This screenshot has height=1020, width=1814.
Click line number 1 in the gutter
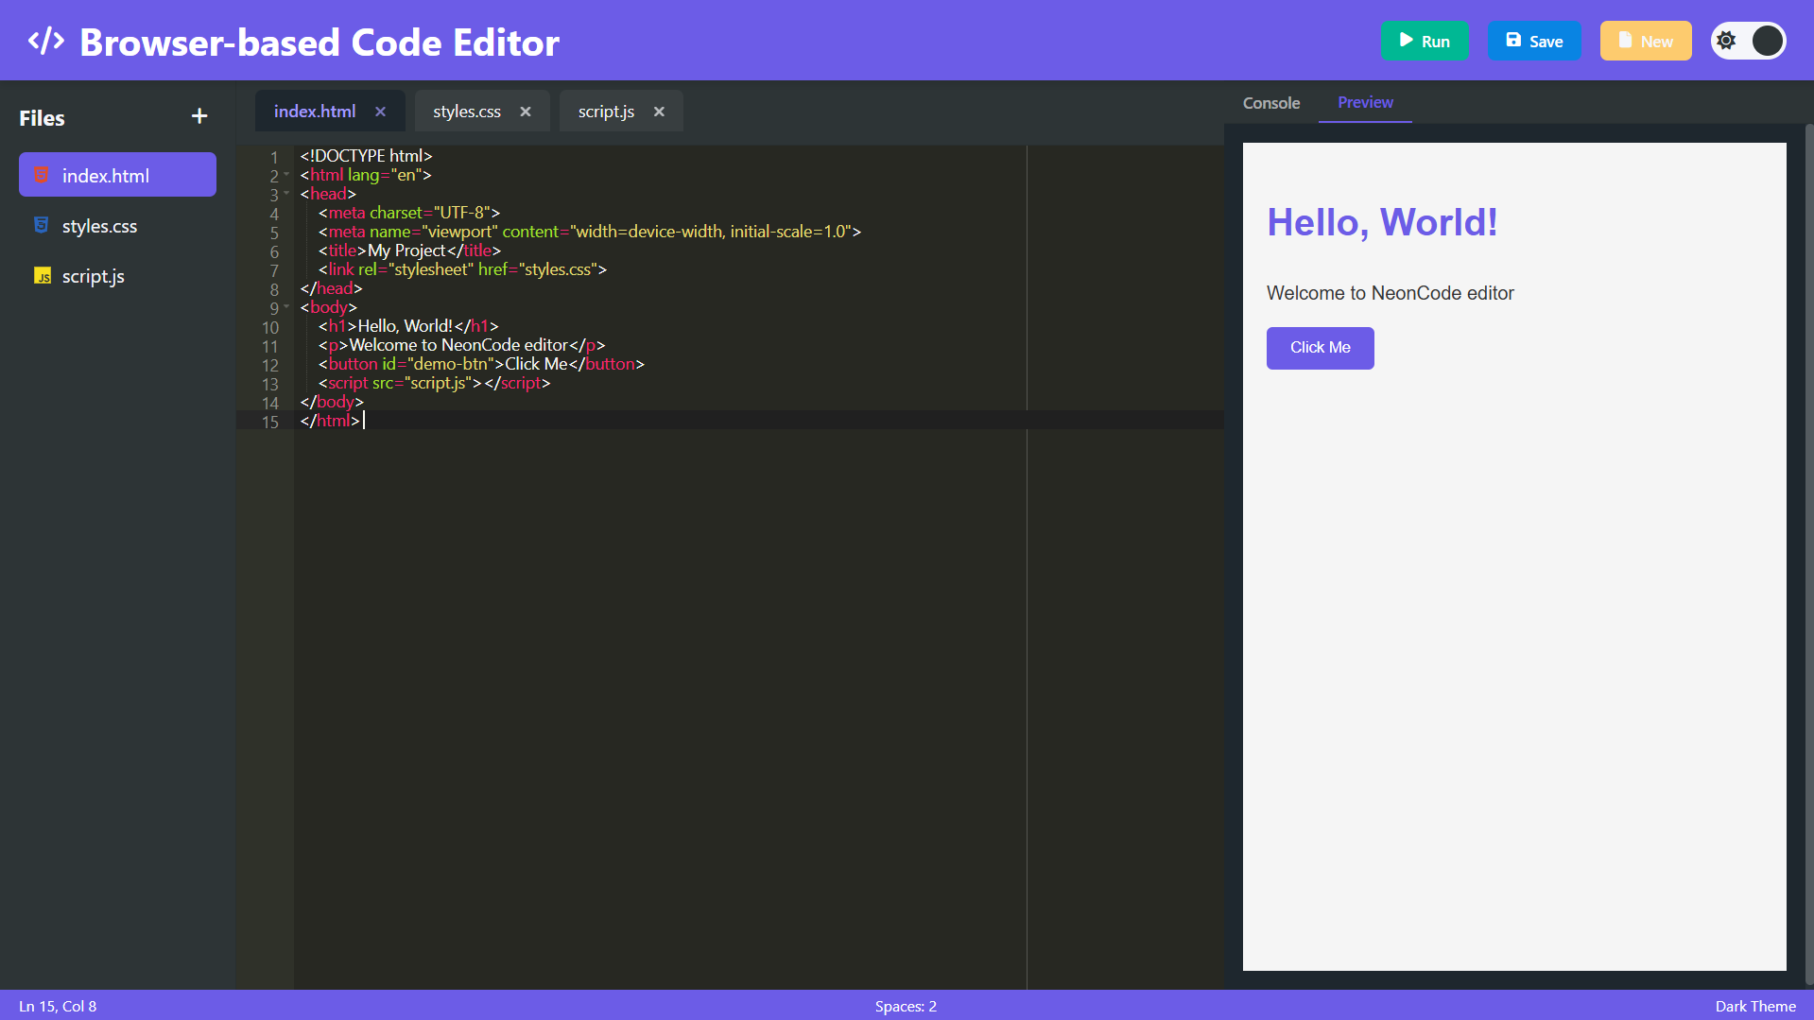tap(274, 157)
